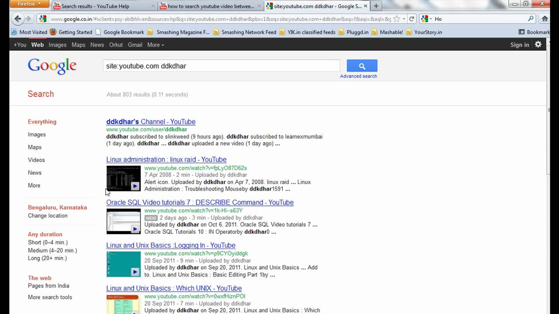559x314 pixels.
Task: Click the Google search query field
Action: [221, 66]
